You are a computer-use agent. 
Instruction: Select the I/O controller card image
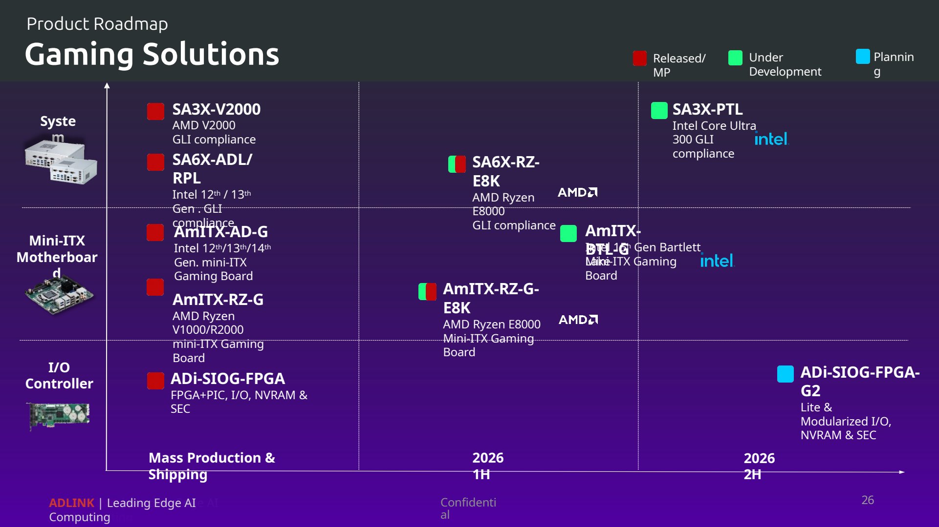click(58, 415)
